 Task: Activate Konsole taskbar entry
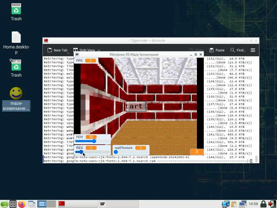(78, 204)
